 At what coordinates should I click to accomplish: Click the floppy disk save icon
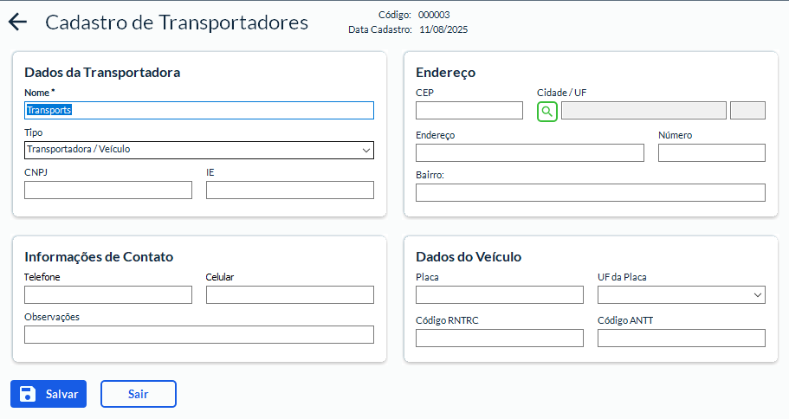pos(28,394)
